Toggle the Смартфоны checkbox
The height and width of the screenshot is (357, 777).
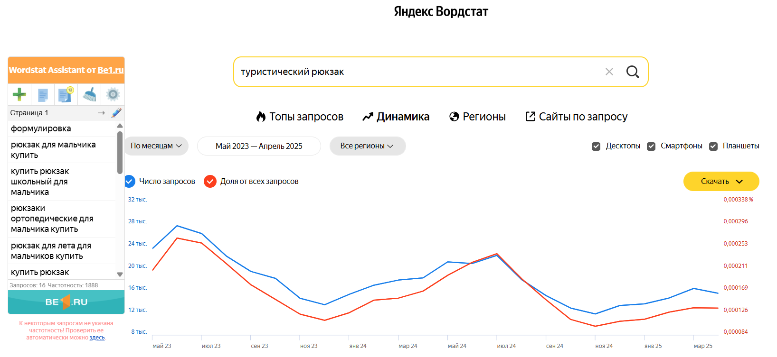pyautogui.click(x=651, y=146)
